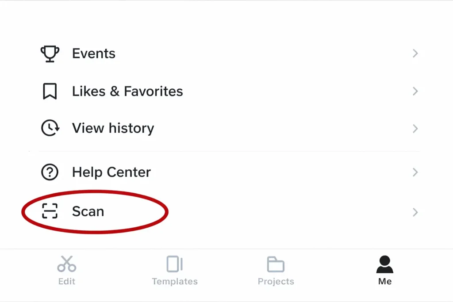453x302 pixels.
Task: Tap the bookmark icon for Likes & Favorites
Action: (x=50, y=91)
